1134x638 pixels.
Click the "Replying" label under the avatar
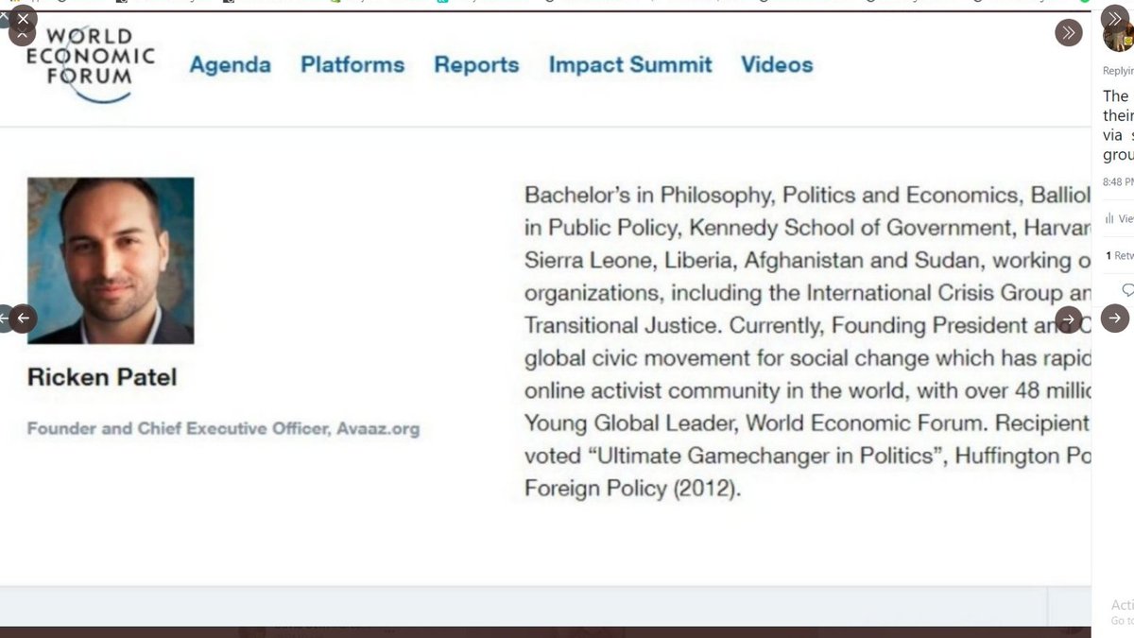[x=1118, y=71]
